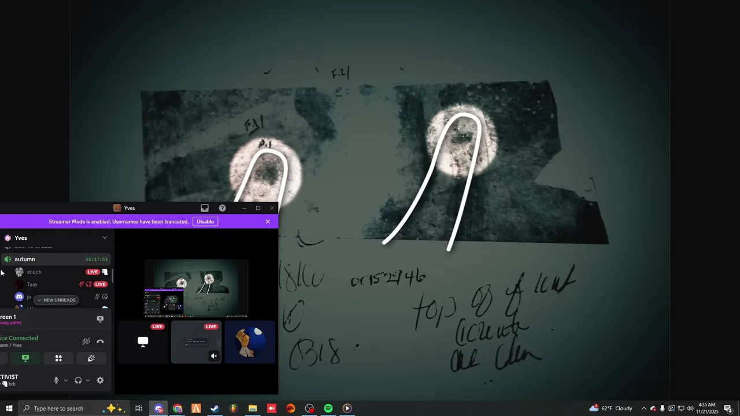Open Discord user settings gear

click(x=100, y=380)
